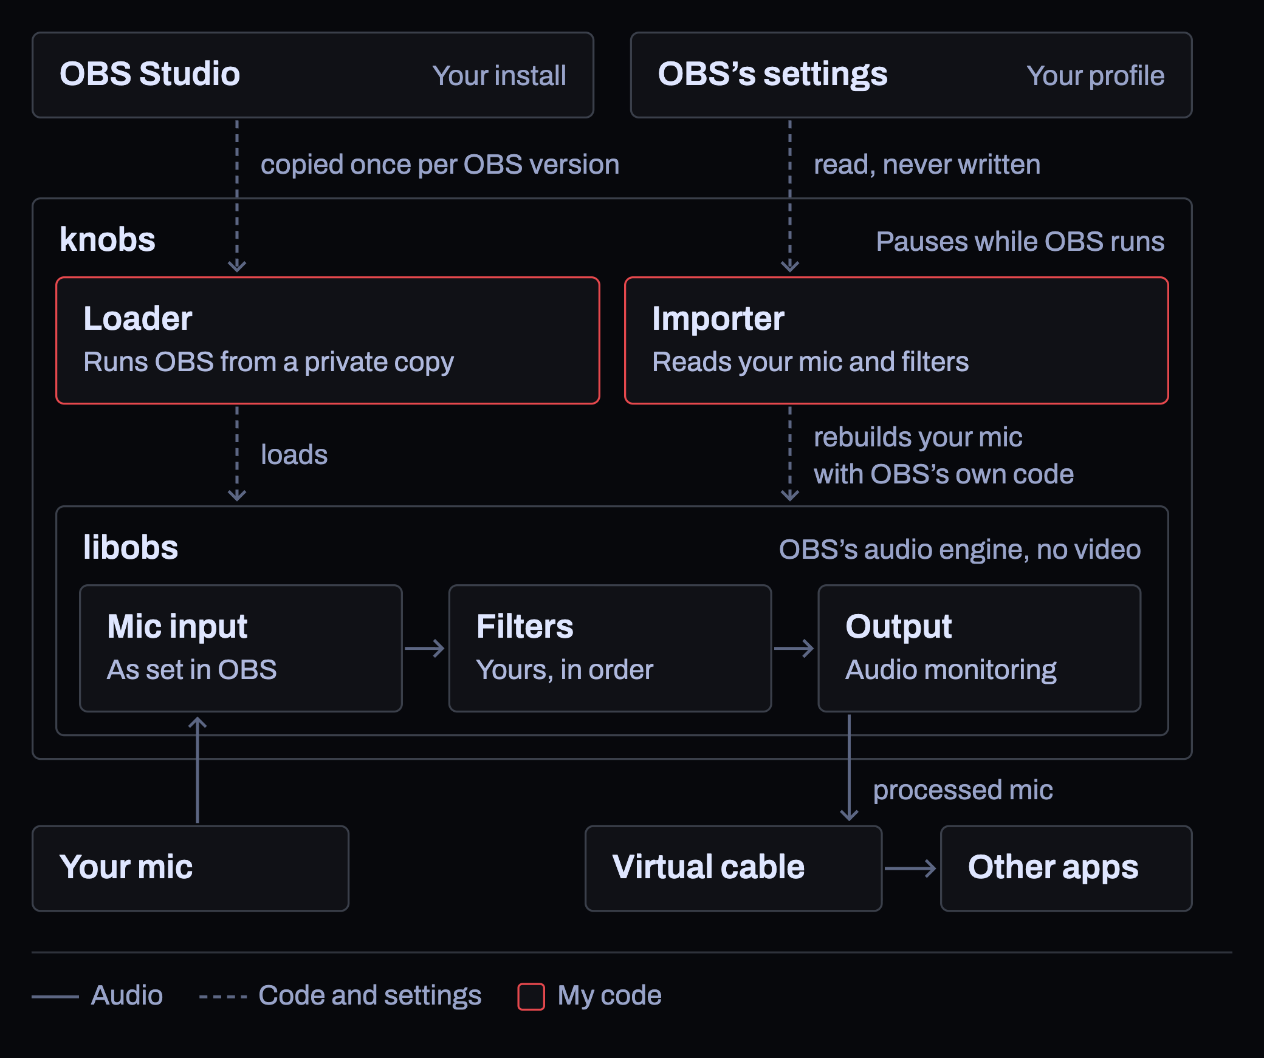Select the 'Other apps' box

pyautogui.click(x=1066, y=868)
